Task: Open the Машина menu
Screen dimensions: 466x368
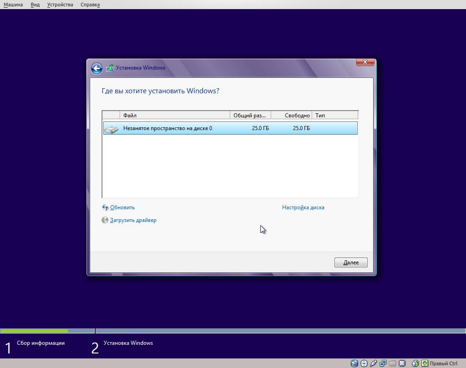Action: tap(13, 5)
